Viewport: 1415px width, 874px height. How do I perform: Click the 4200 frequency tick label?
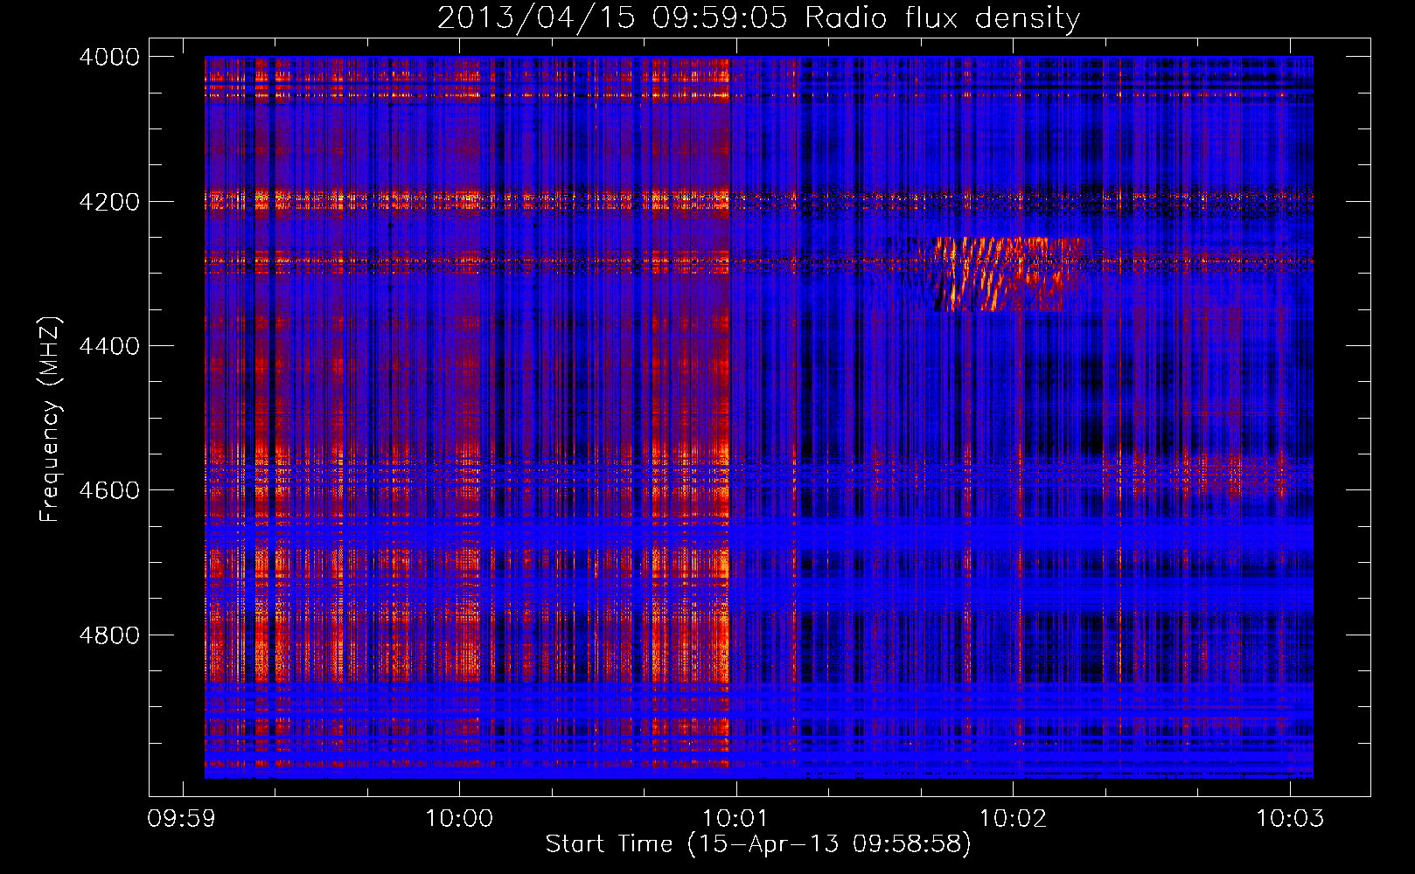pyautogui.click(x=109, y=202)
